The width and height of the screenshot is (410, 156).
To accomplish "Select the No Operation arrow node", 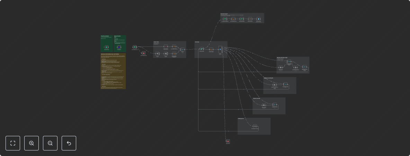I will click(x=255, y=126).
